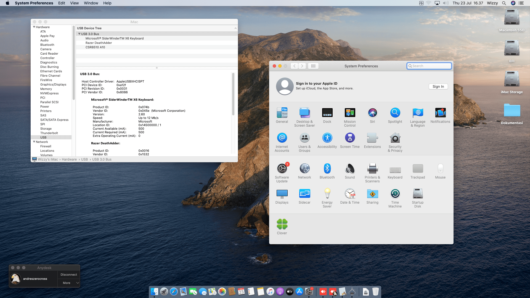The image size is (530, 298).
Task: Open the Network preference pane
Action: (304, 171)
